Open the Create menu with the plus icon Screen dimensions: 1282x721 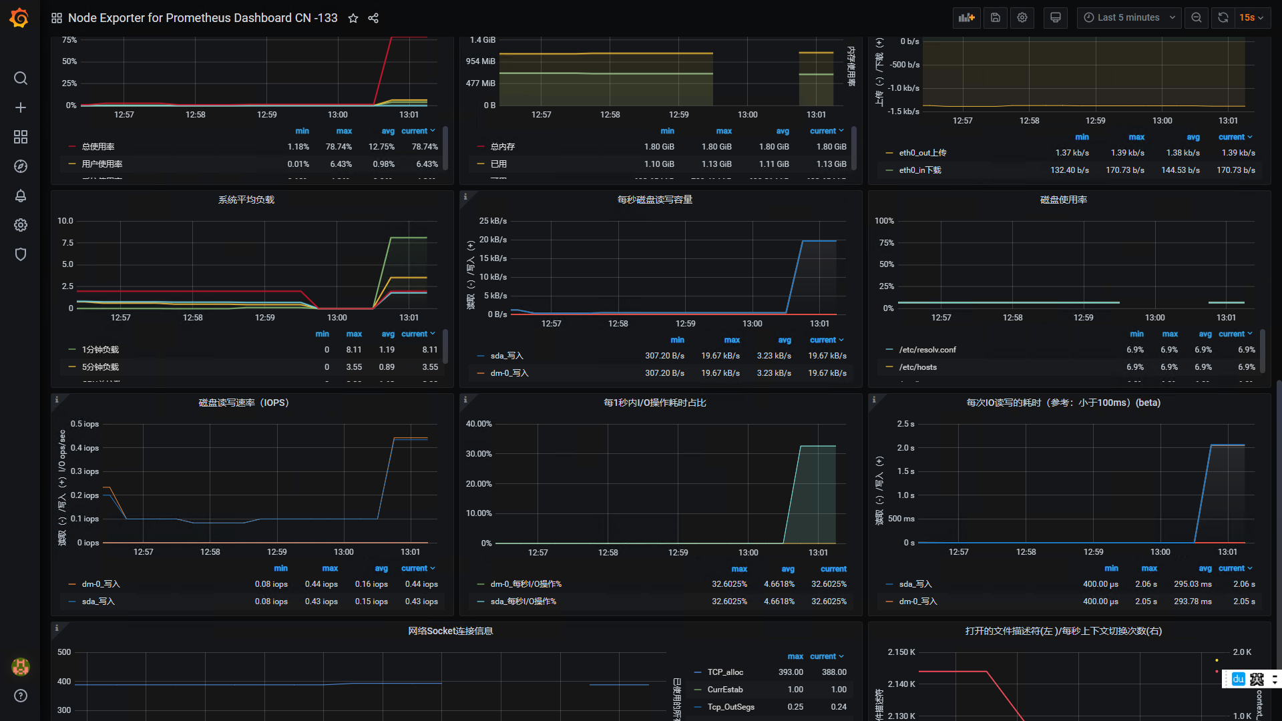pos(20,107)
